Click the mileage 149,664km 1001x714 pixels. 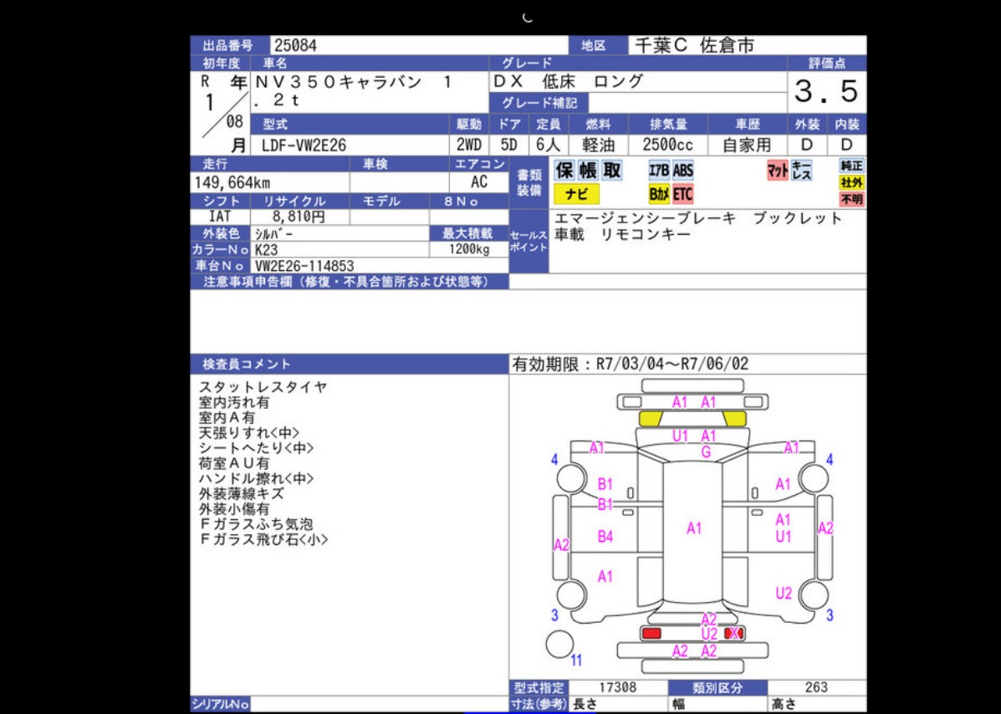[x=232, y=183]
